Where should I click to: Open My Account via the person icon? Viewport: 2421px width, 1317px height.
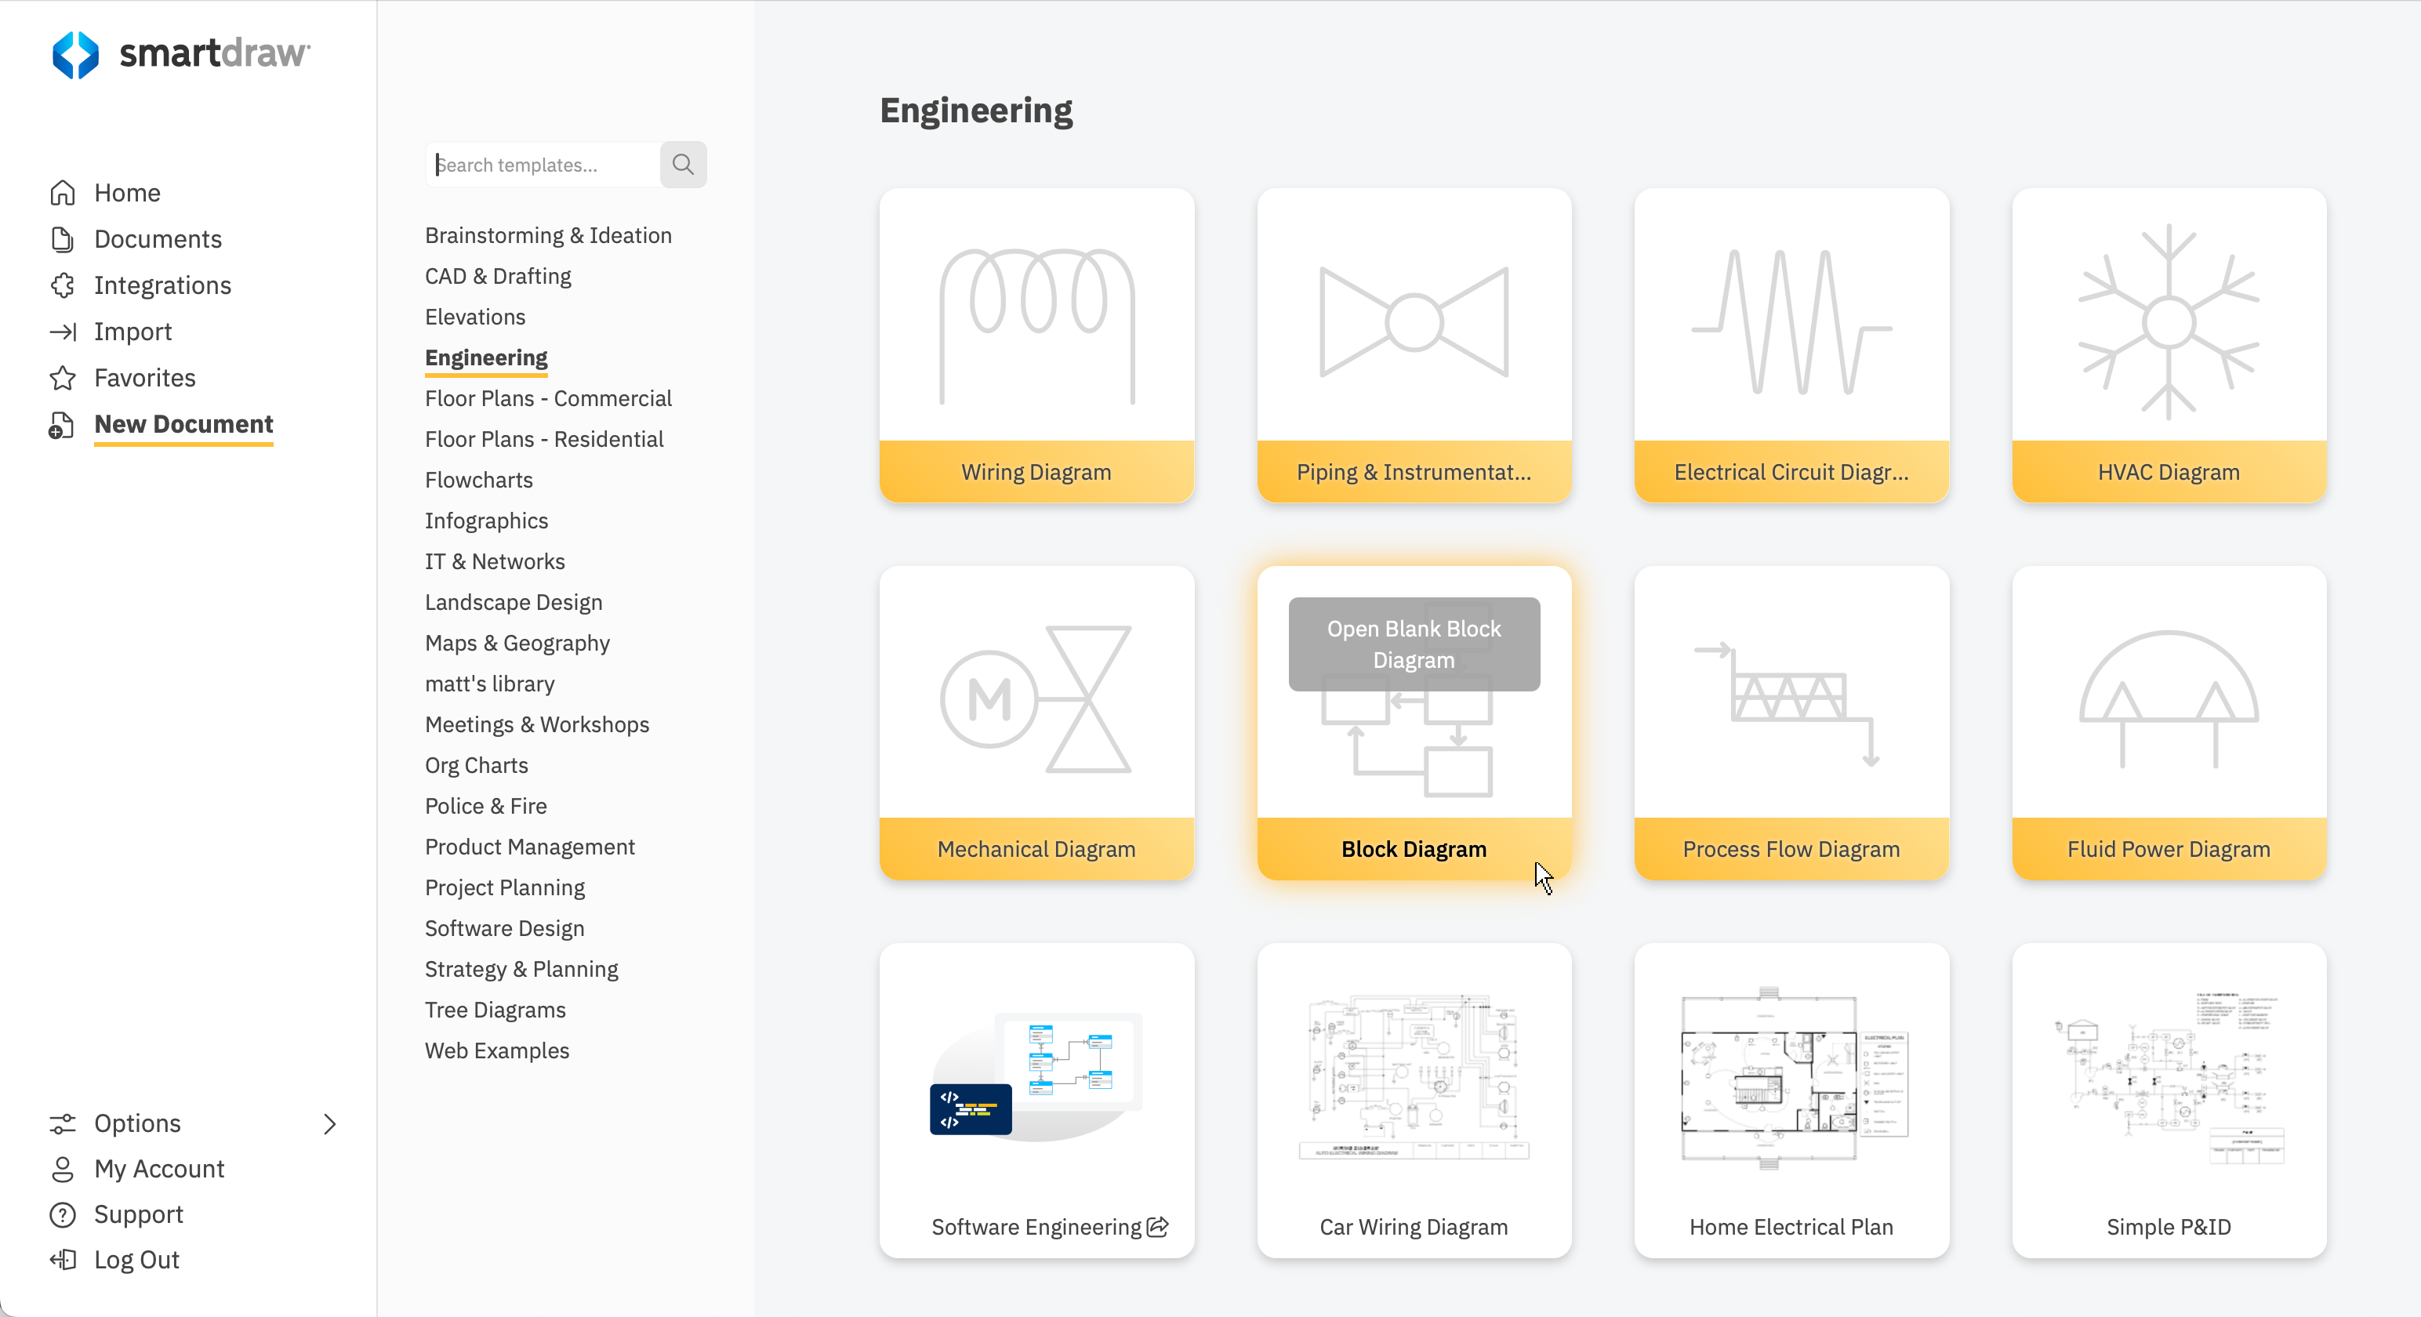62,1169
